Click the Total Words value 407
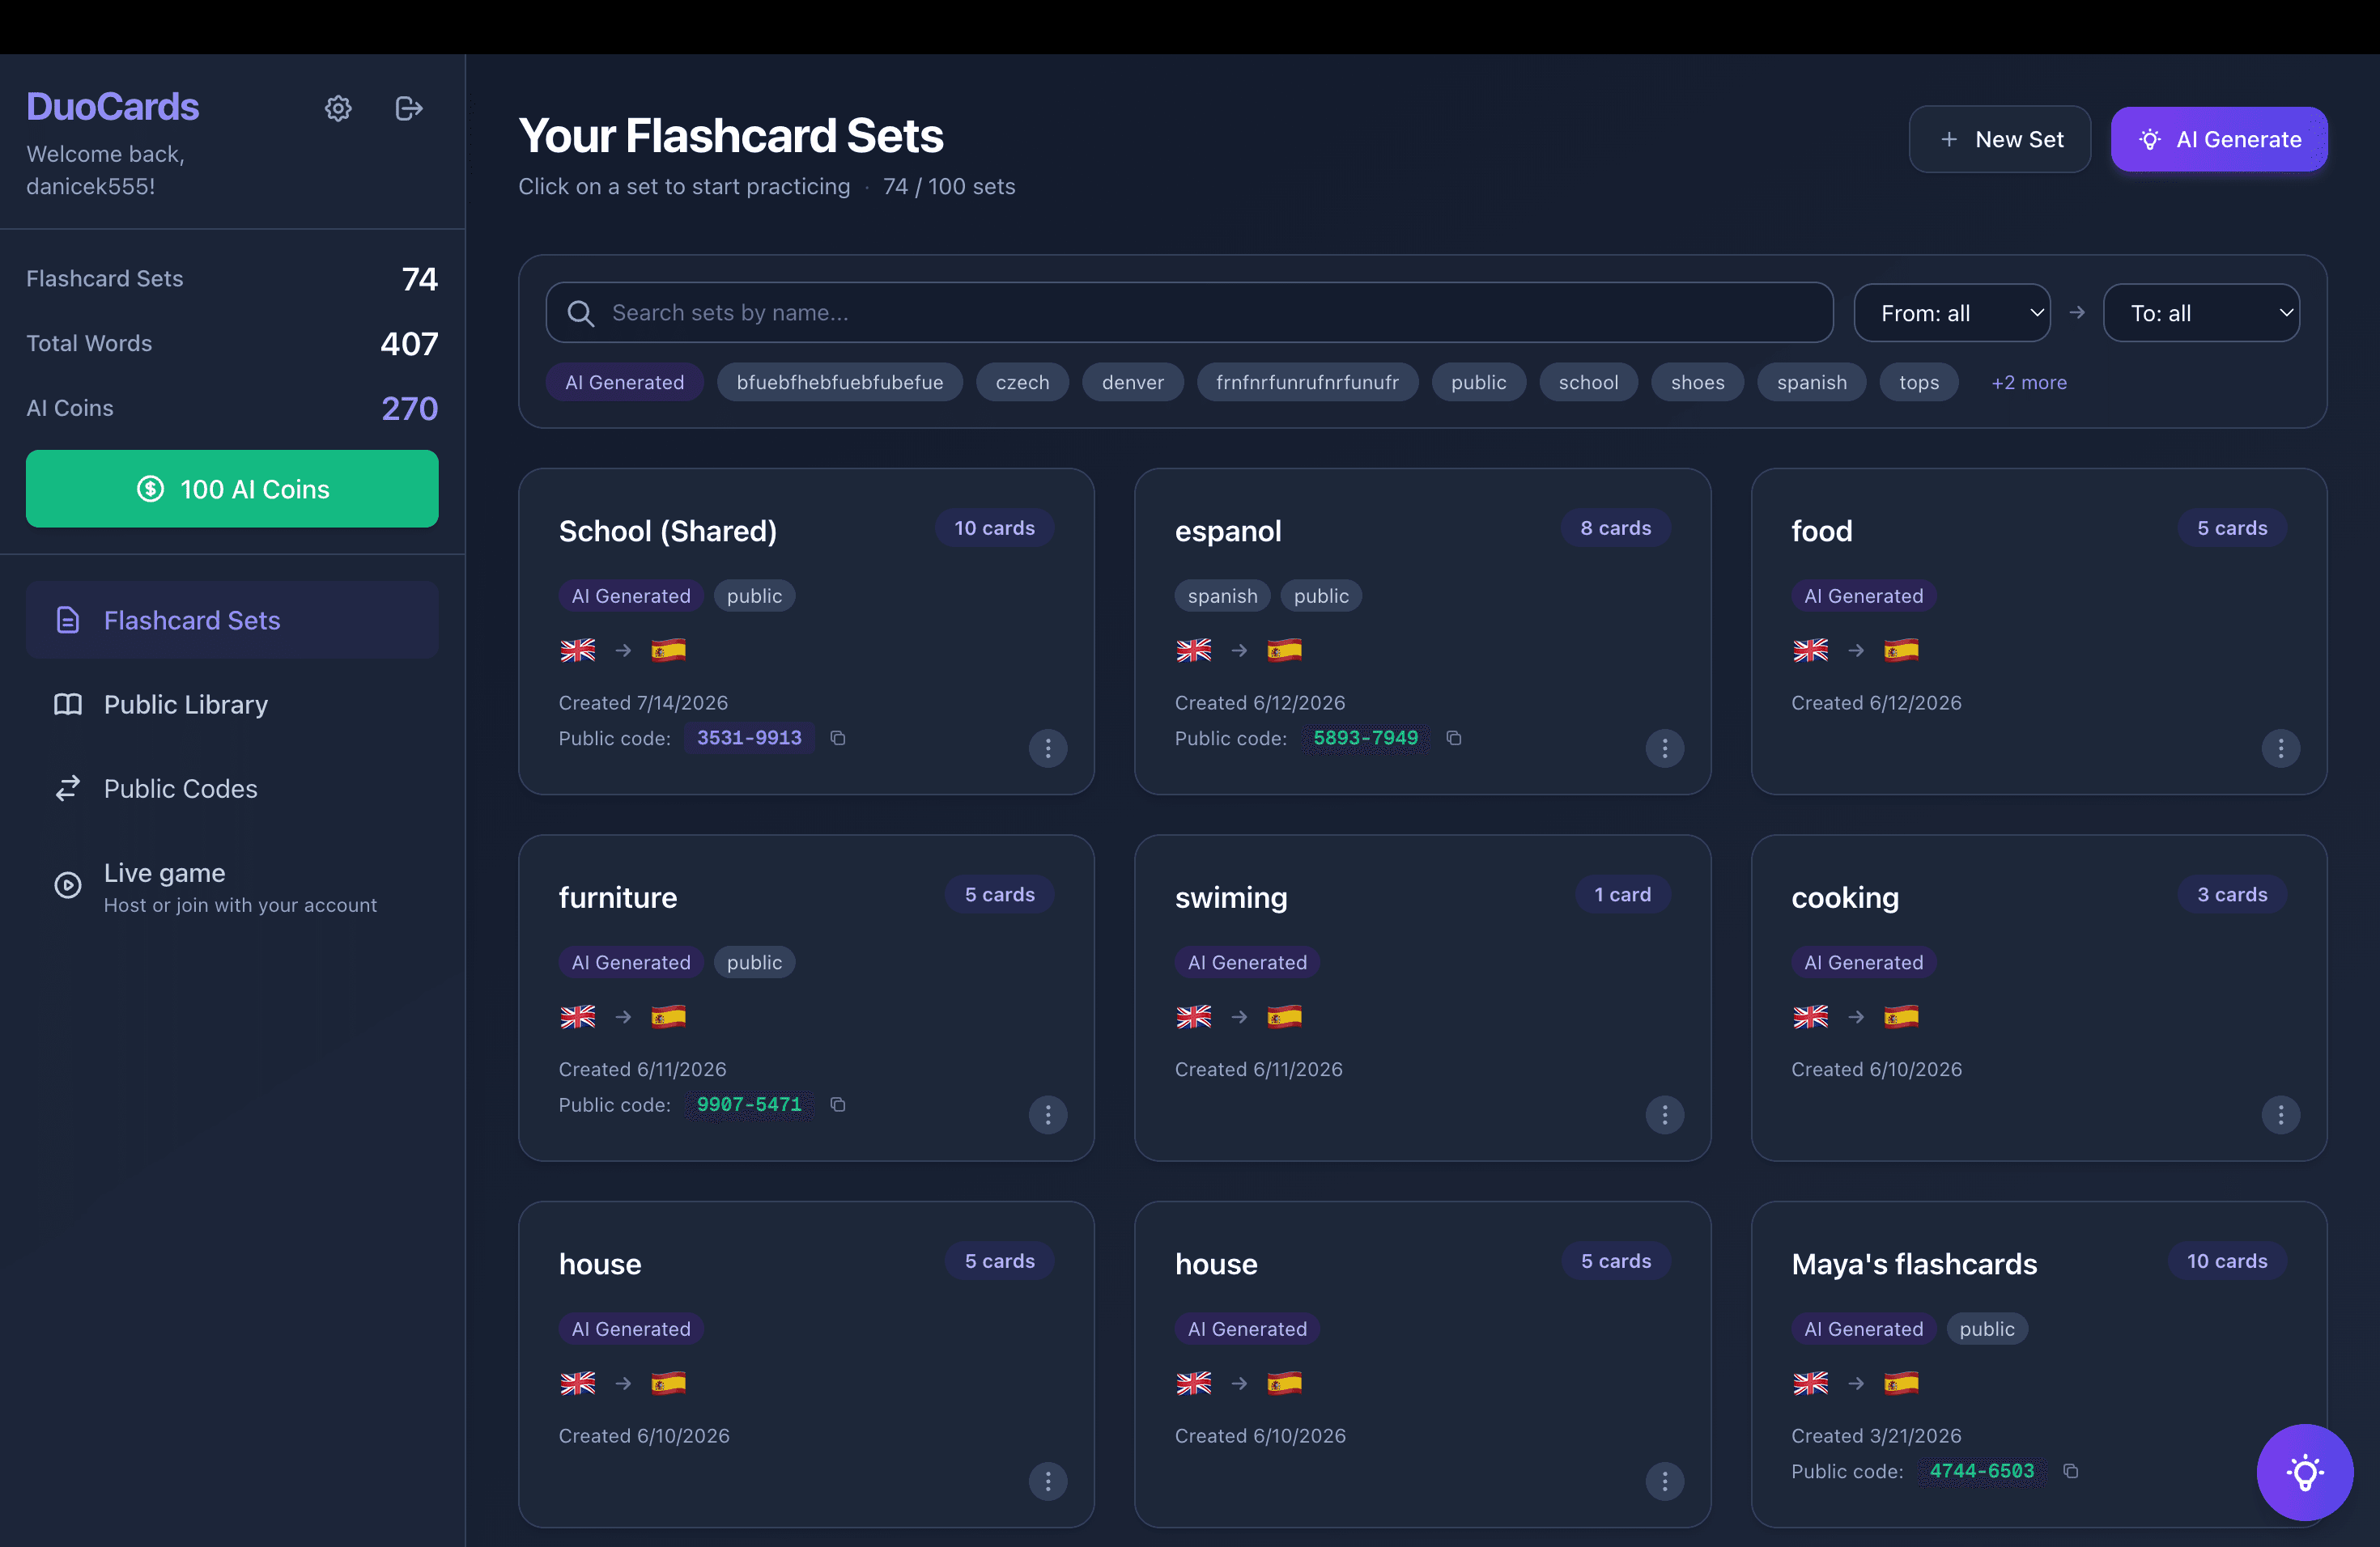The image size is (2380, 1547). [x=409, y=344]
